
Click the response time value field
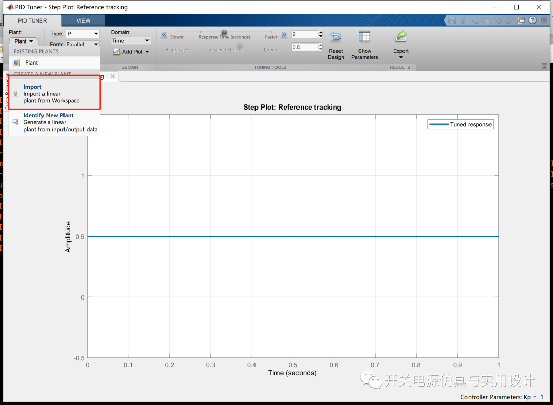(305, 34)
